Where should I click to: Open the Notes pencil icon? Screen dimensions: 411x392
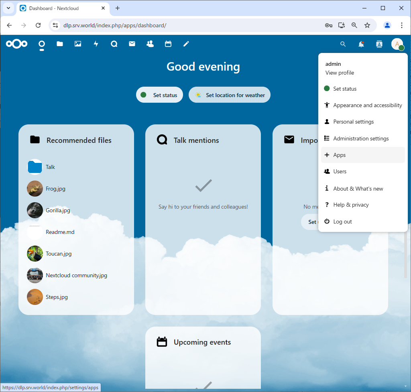[x=186, y=44]
